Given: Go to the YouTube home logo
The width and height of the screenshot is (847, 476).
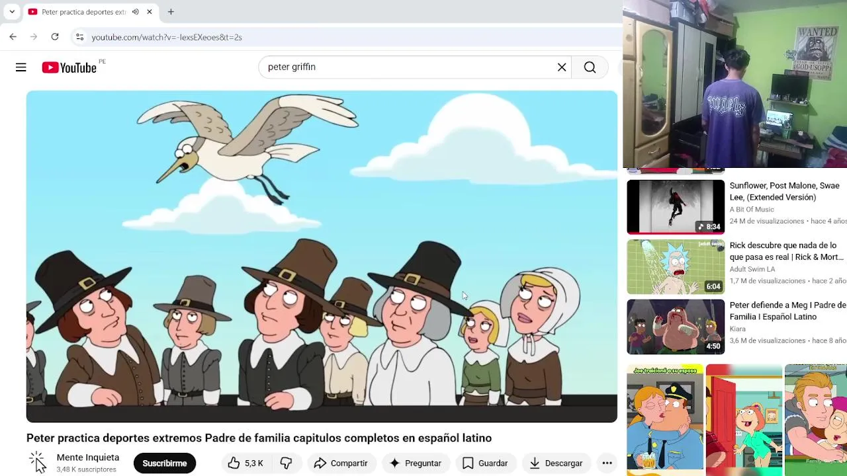Looking at the screenshot, I should tap(69, 67).
